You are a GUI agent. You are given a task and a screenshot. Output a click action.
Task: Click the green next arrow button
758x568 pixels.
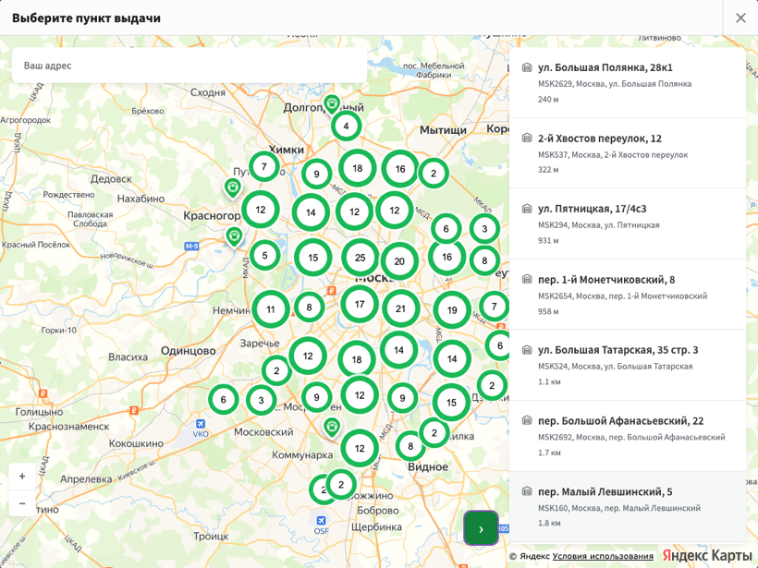(481, 528)
